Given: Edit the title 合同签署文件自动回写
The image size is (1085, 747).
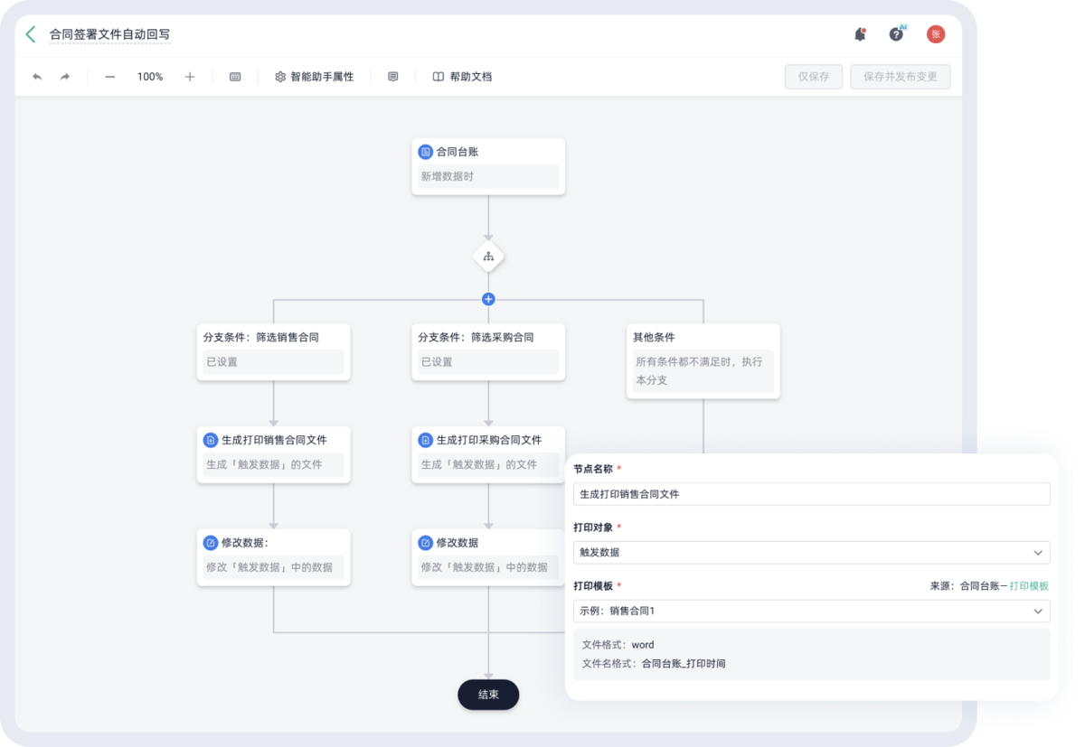Looking at the screenshot, I should coord(109,35).
